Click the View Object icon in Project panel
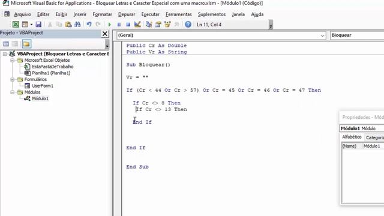The width and height of the screenshot is (384, 216). point(15,44)
